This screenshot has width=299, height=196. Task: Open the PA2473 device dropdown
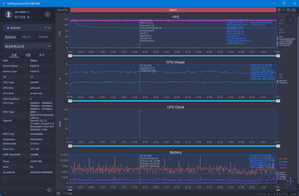[x=28, y=28]
